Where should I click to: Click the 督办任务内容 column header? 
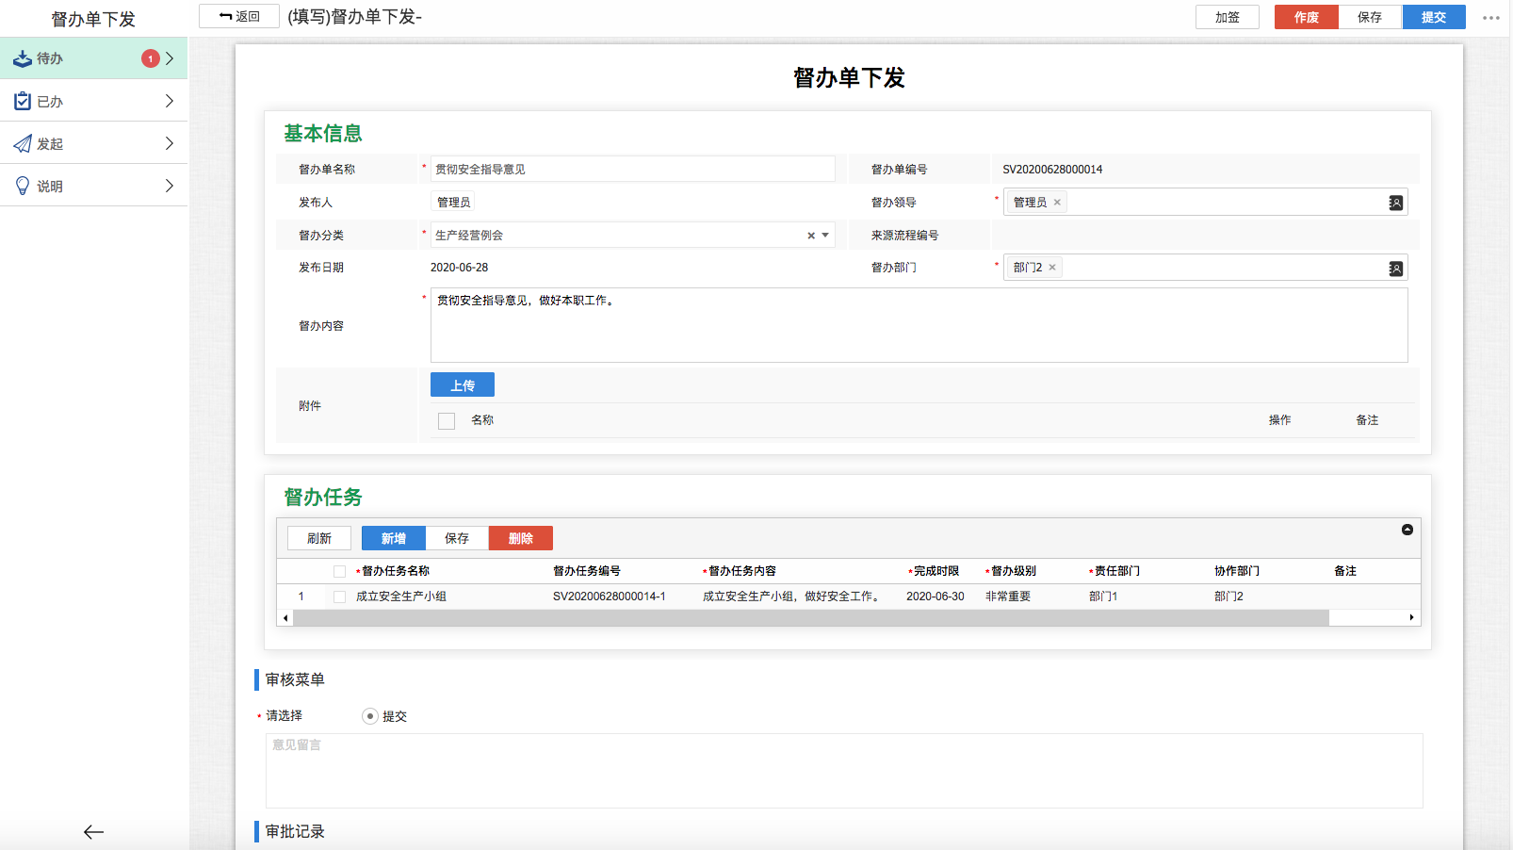(x=742, y=571)
